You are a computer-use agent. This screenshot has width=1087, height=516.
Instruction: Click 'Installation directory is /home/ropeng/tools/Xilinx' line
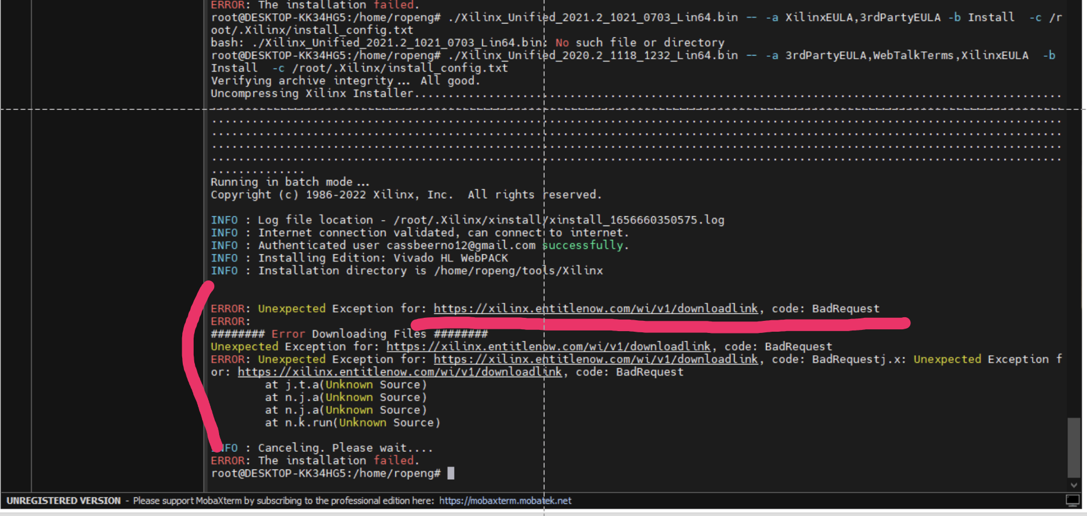point(407,271)
